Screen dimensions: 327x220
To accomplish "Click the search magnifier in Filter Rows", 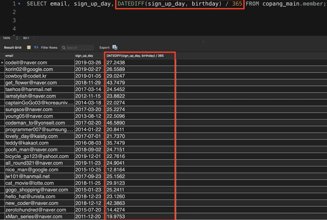I will 64,48.
